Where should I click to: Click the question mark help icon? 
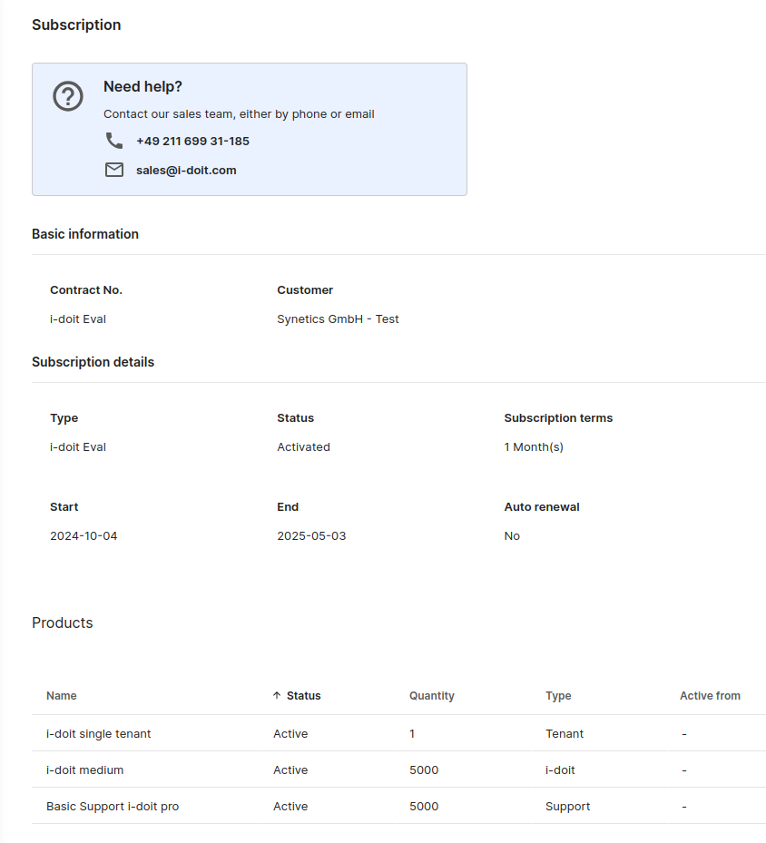pos(68,96)
